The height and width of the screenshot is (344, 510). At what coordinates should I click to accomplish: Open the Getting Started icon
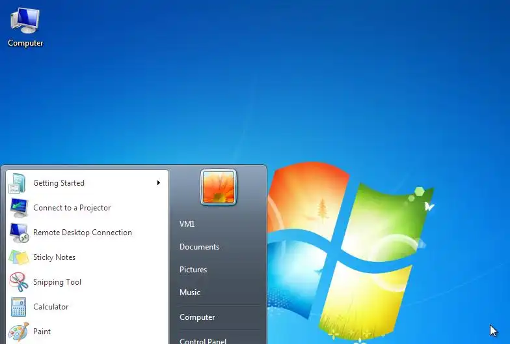click(17, 183)
